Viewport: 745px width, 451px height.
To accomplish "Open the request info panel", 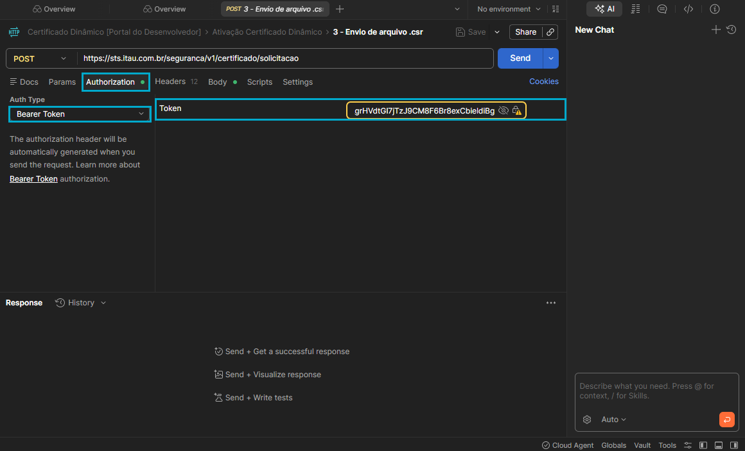I will point(715,9).
